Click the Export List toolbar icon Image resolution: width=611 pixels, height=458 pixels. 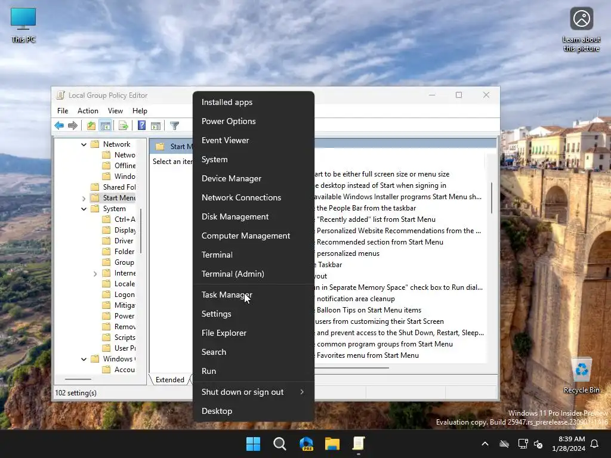[124, 125]
